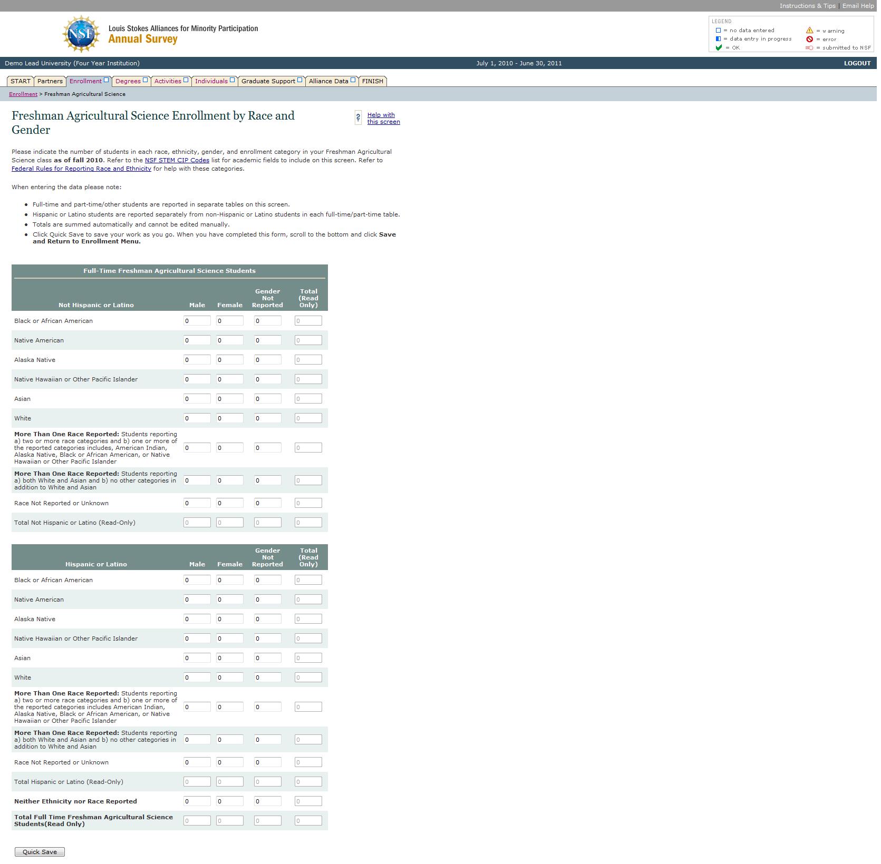Click Female field for Neither Ethnicity nor Race
This screenshot has width=881, height=864.
point(229,801)
